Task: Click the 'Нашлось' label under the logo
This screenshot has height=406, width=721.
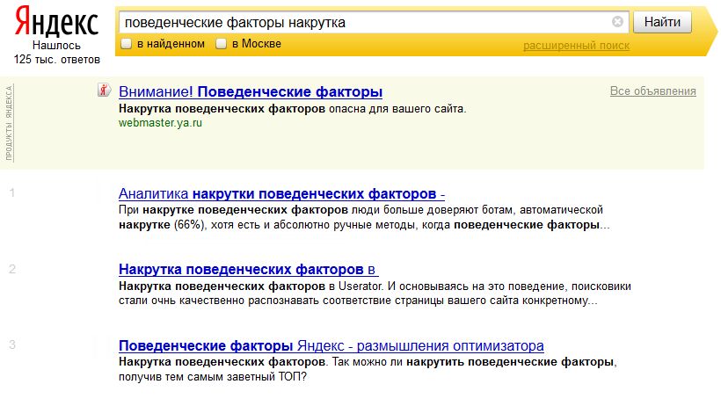Action: coord(56,45)
